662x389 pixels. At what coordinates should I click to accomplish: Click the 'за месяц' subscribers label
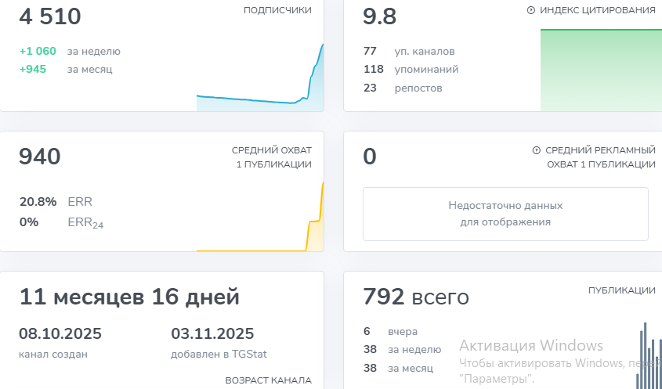pos(89,70)
